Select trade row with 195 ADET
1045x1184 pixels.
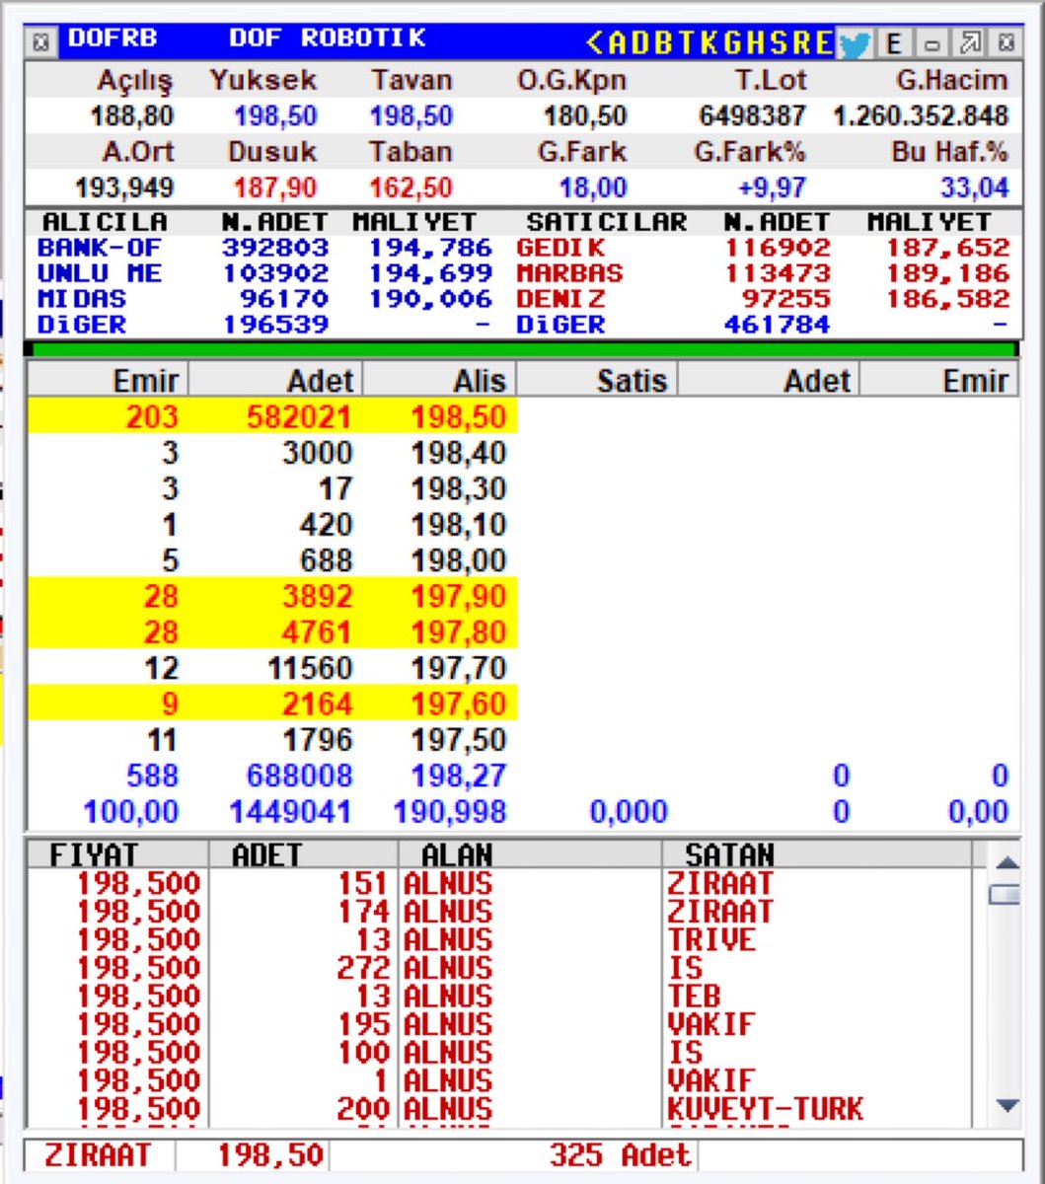point(499,1024)
